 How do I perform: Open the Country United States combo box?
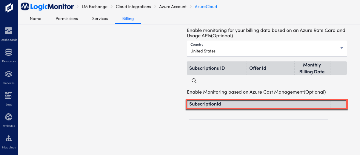click(x=267, y=48)
